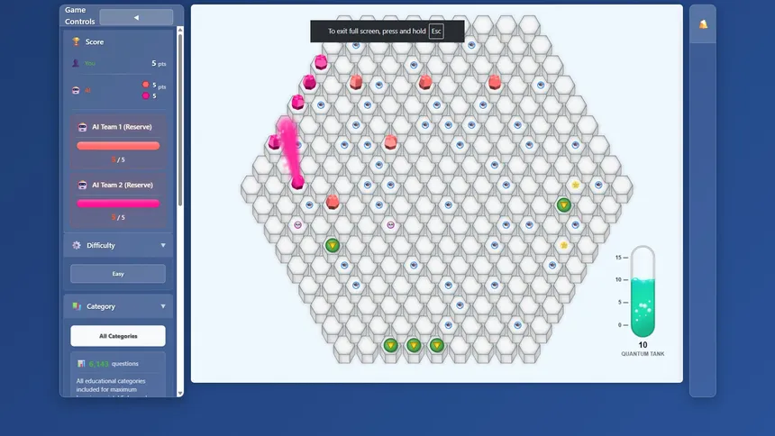Open the AI Team 2 (Reserve) card

tap(118, 200)
